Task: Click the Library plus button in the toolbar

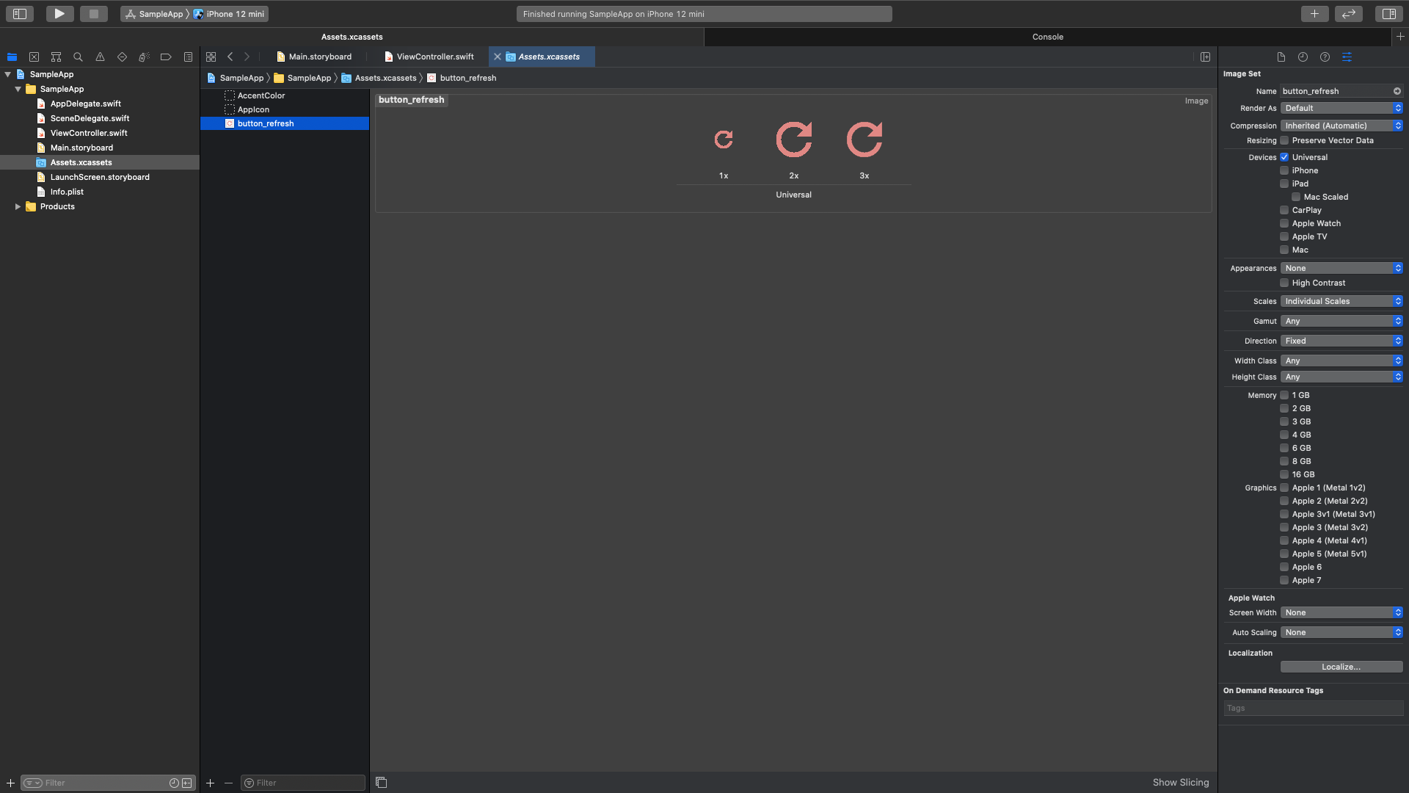Action: pos(1314,14)
